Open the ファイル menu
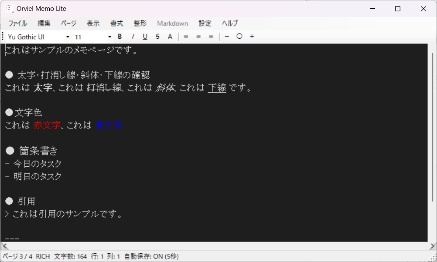Screen dimensions: 437x262 click(x=17, y=24)
